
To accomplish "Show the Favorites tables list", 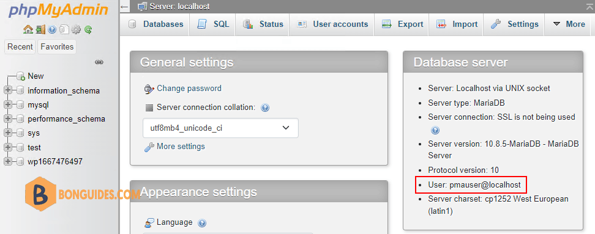I will click(57, 46).
